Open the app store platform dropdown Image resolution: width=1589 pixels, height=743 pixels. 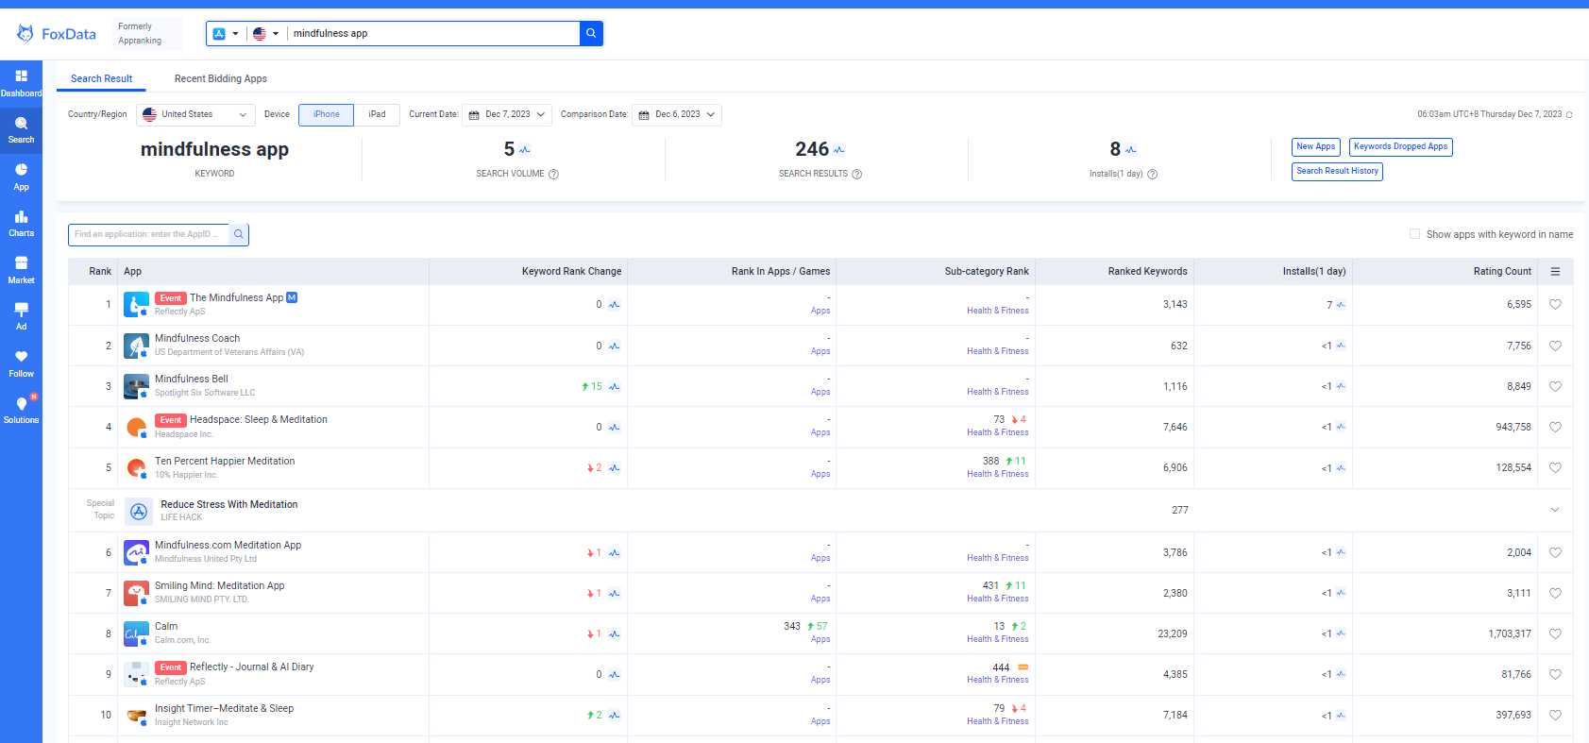click(226, 34)
